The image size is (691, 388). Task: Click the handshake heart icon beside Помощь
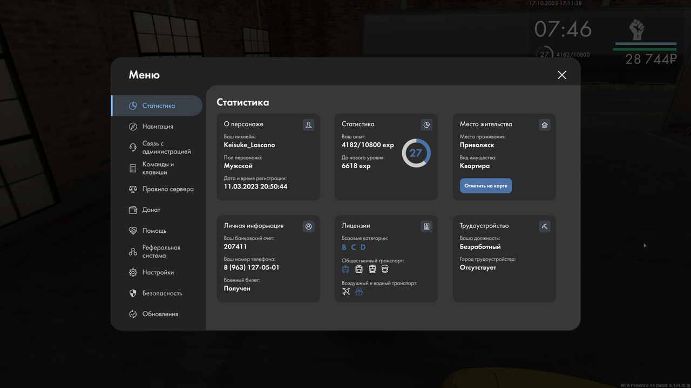(133, 231)
